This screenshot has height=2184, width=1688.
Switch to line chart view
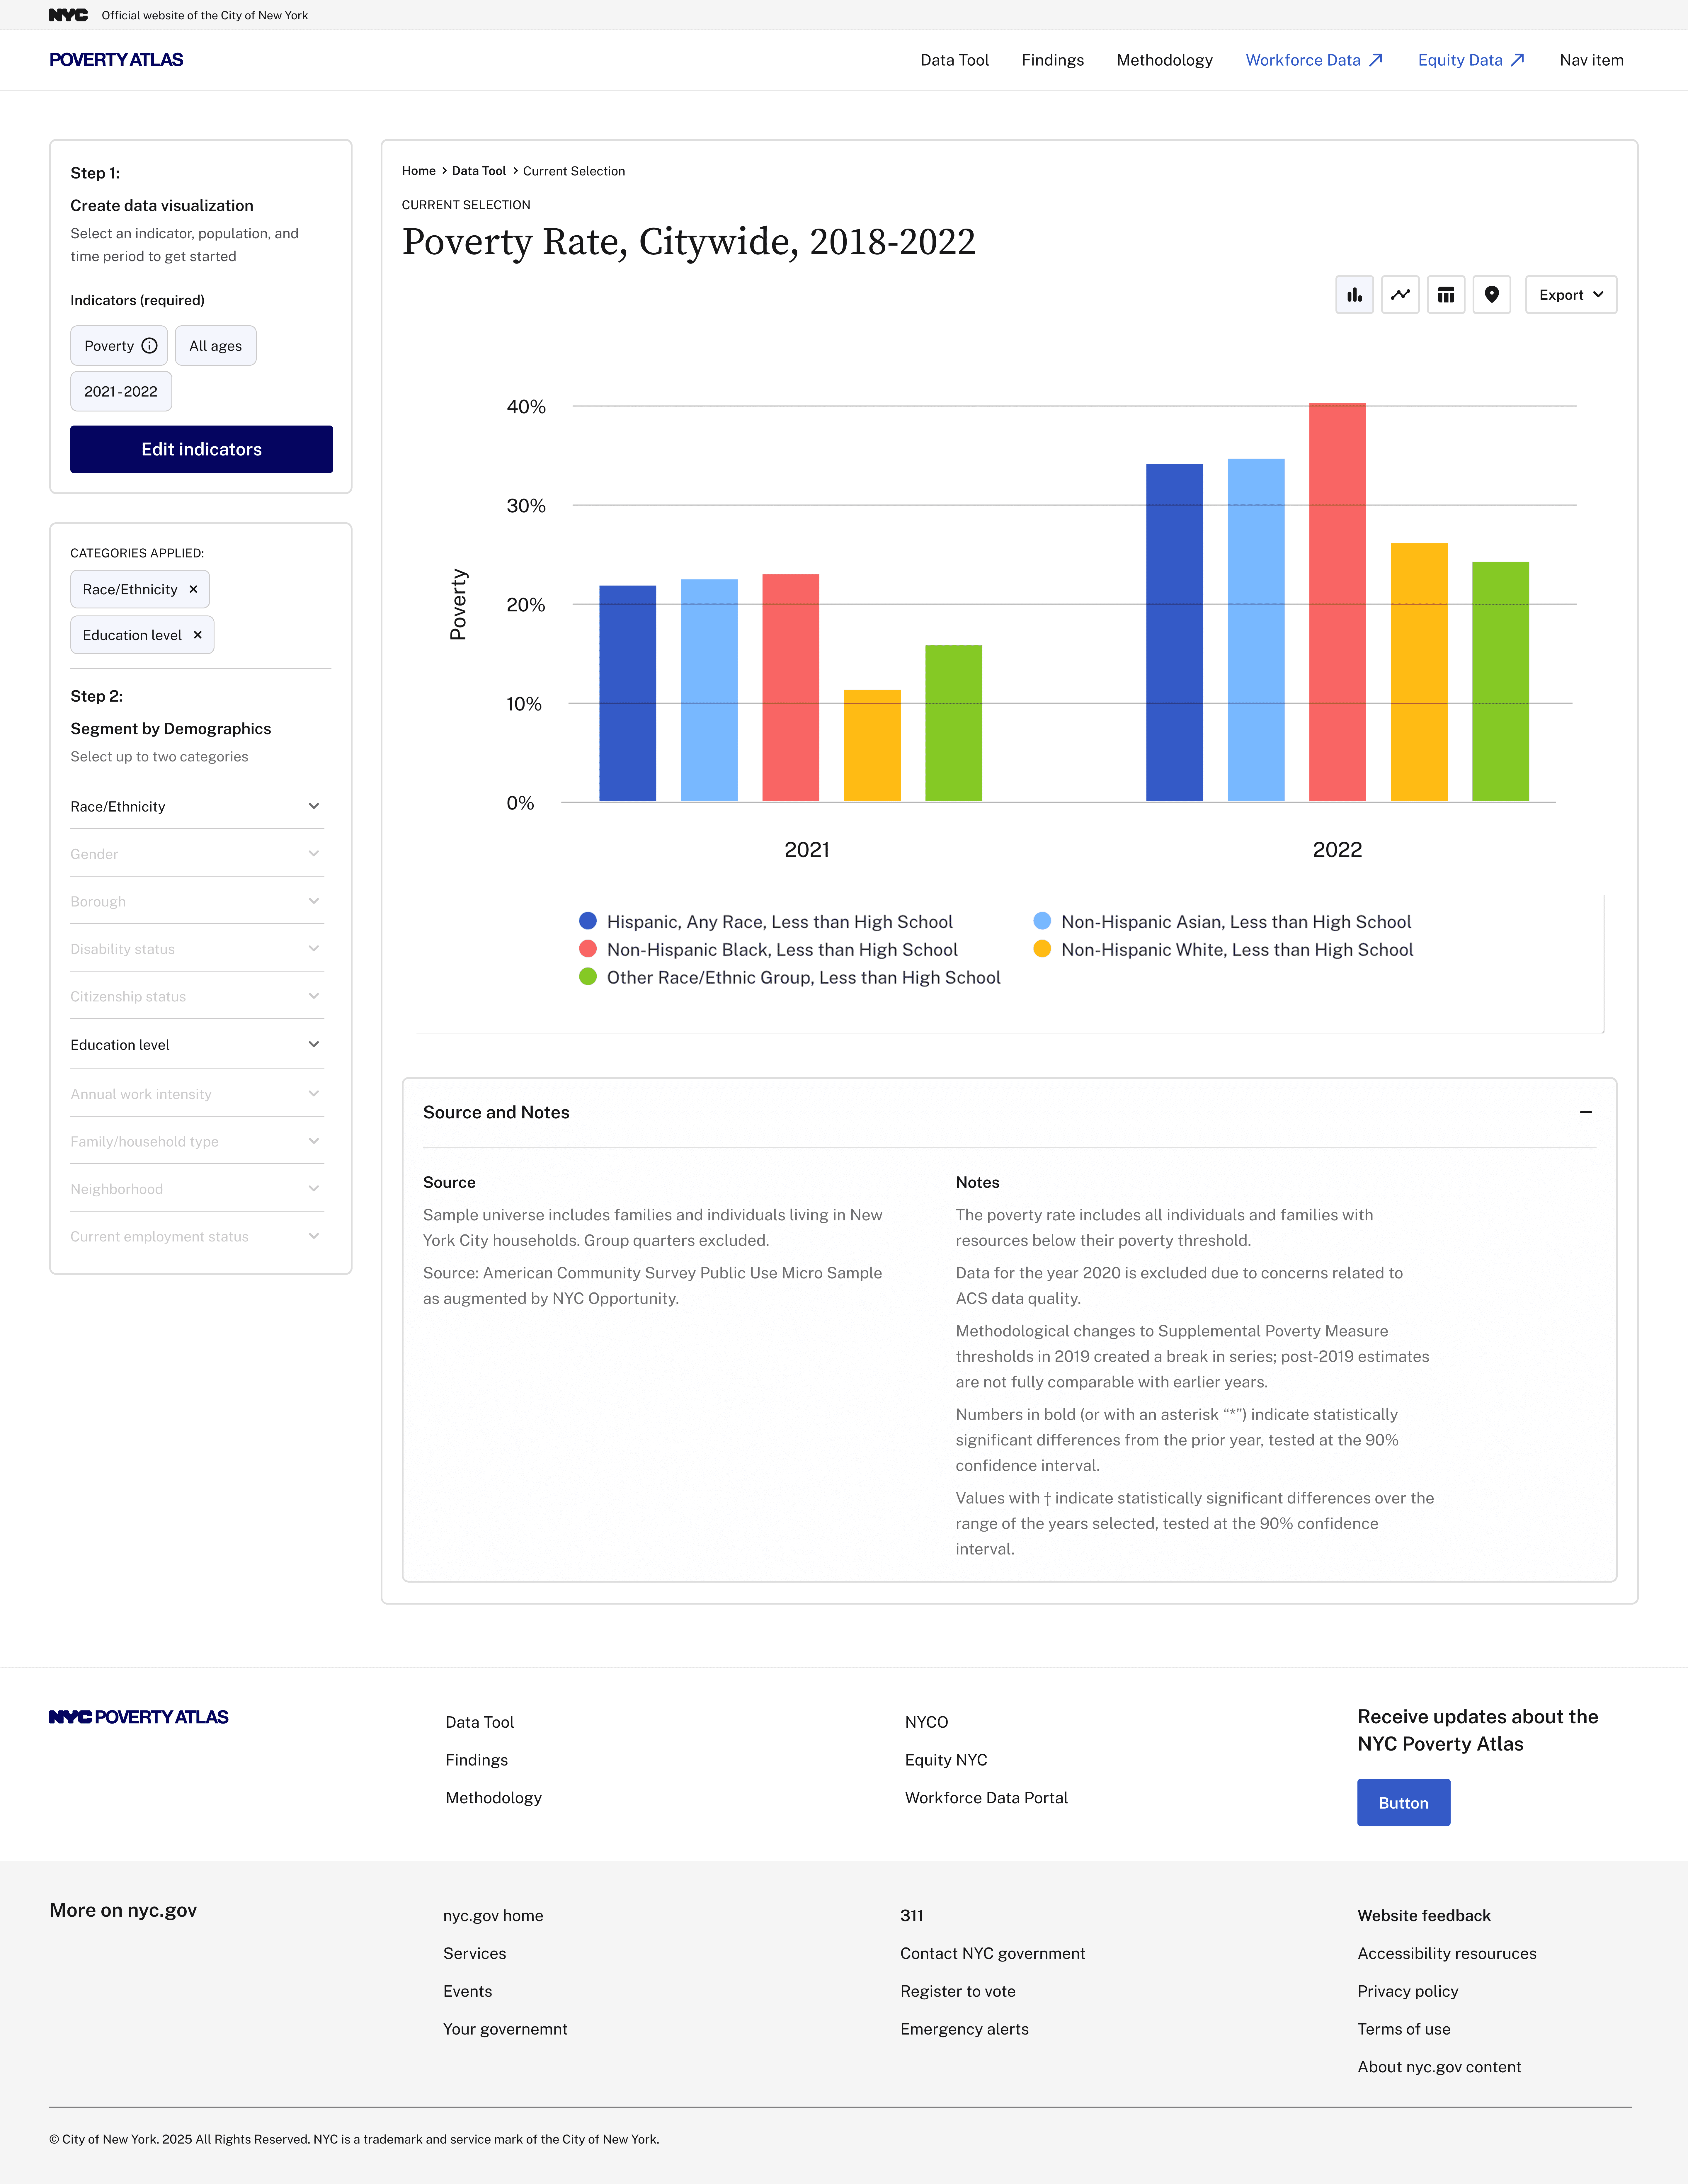[1400, 295]
